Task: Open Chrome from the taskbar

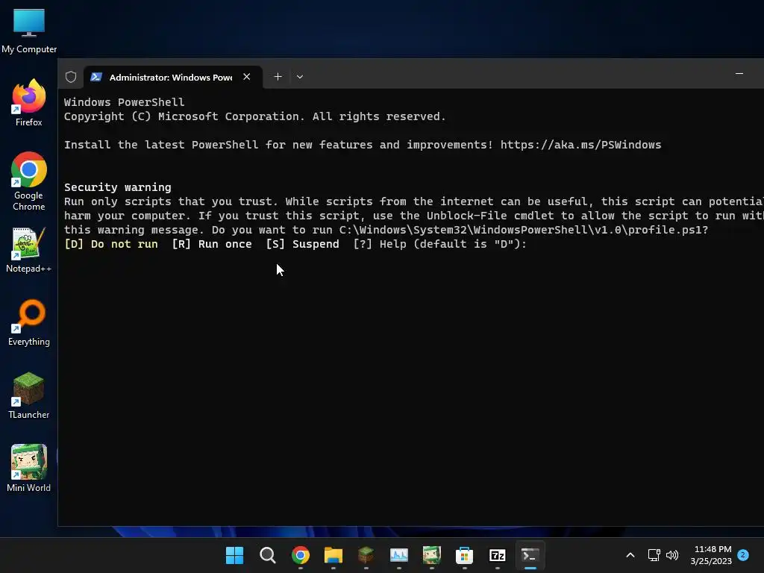Action: 301,555
